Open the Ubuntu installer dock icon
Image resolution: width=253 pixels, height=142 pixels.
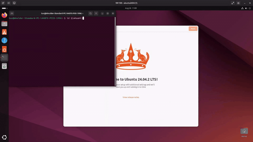(x=4, y=50)
